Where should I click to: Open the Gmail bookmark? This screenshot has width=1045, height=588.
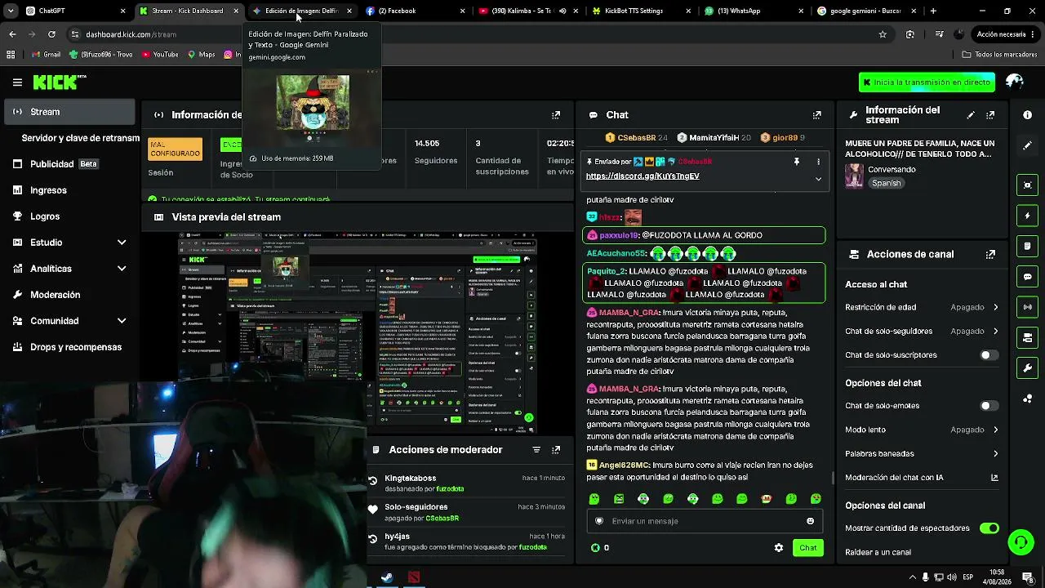pyautogui.click(x=46, y=55)
